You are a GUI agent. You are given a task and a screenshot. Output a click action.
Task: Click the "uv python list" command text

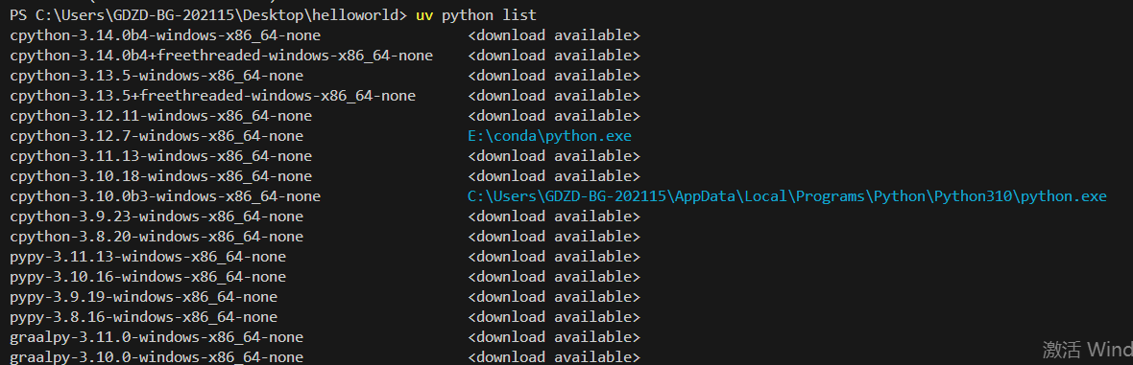477,15
